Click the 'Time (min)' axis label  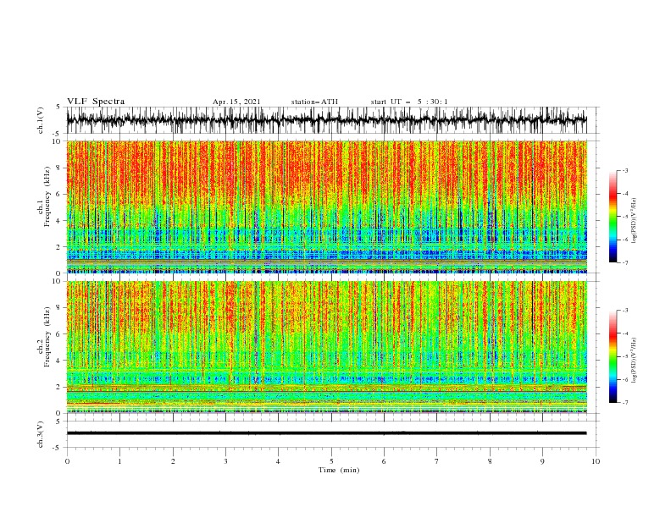[x=339, y=470]
